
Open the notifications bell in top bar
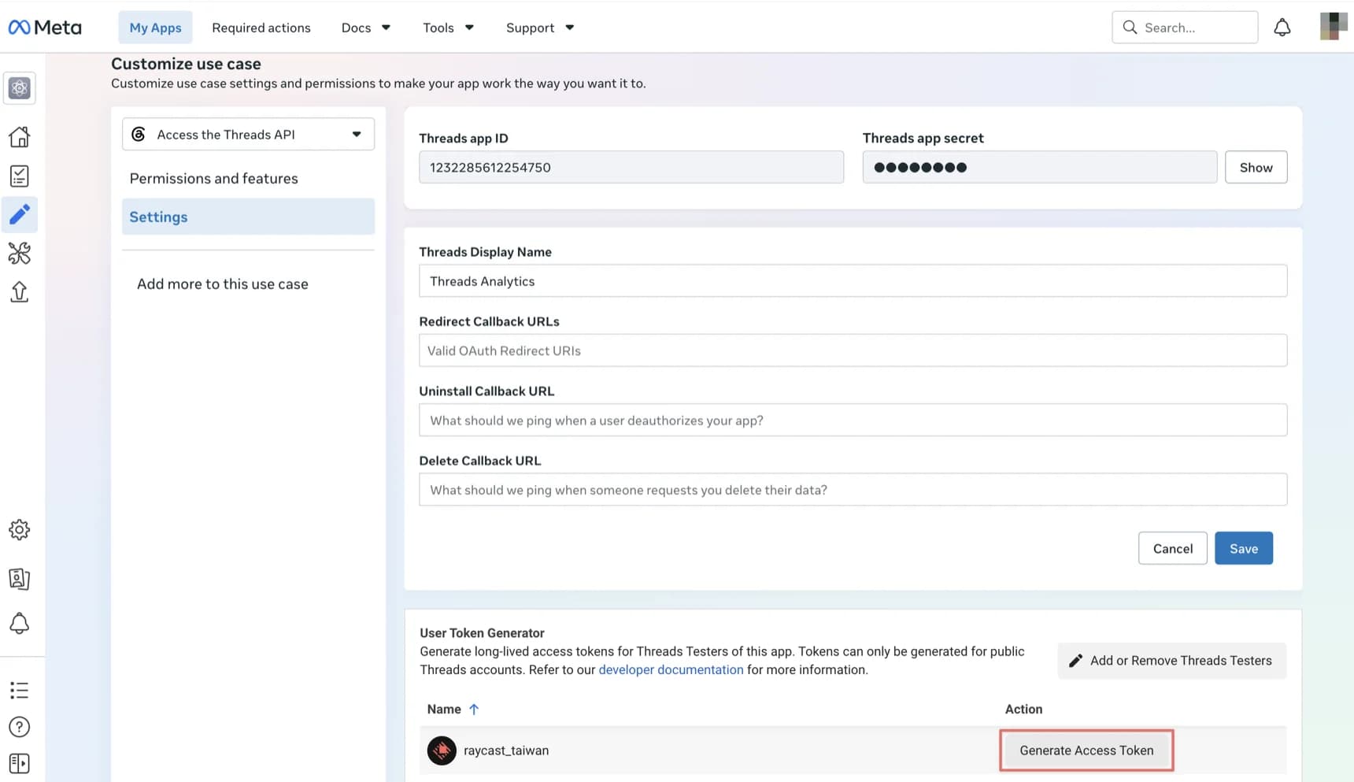pyautogui.click(x=1282, y=28)
